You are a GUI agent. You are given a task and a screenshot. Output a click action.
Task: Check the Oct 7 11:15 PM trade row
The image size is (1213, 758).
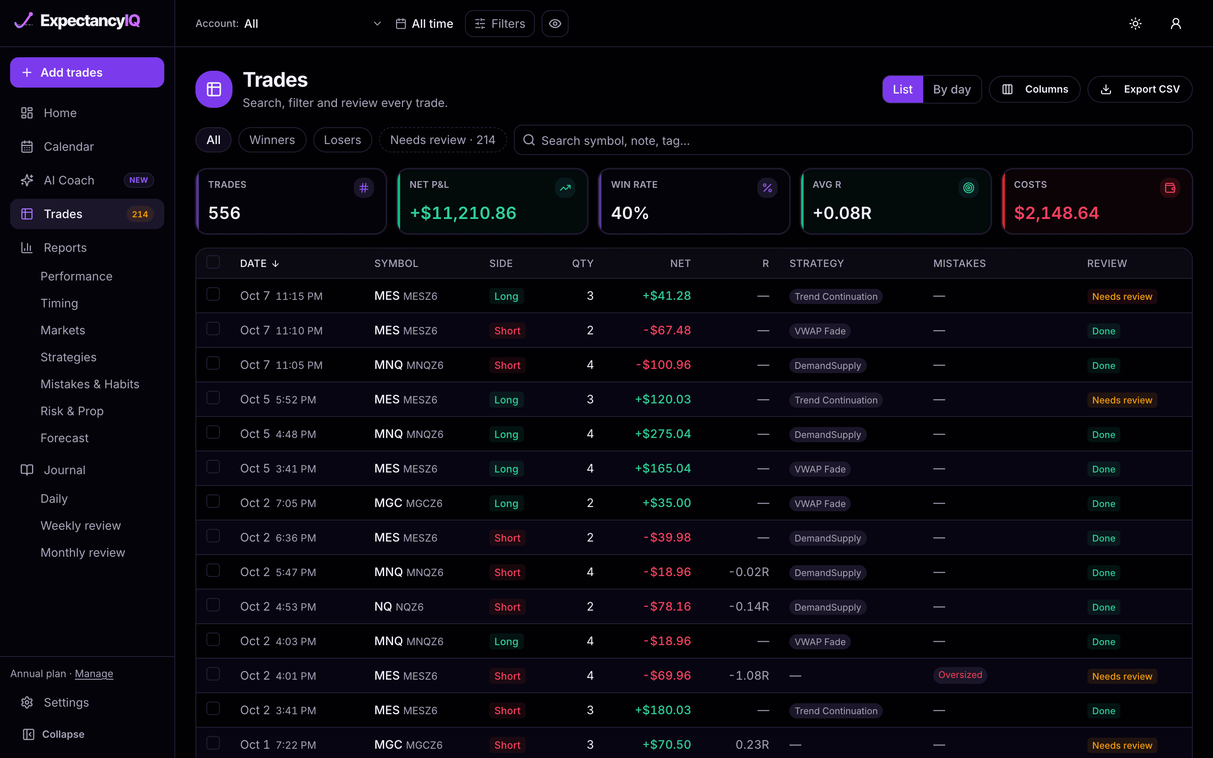point(213,294)
